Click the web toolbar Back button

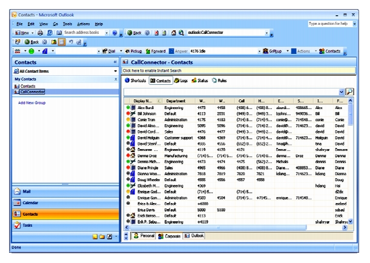[134, 33]
